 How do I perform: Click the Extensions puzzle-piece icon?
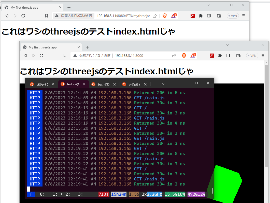pos(220,55)
